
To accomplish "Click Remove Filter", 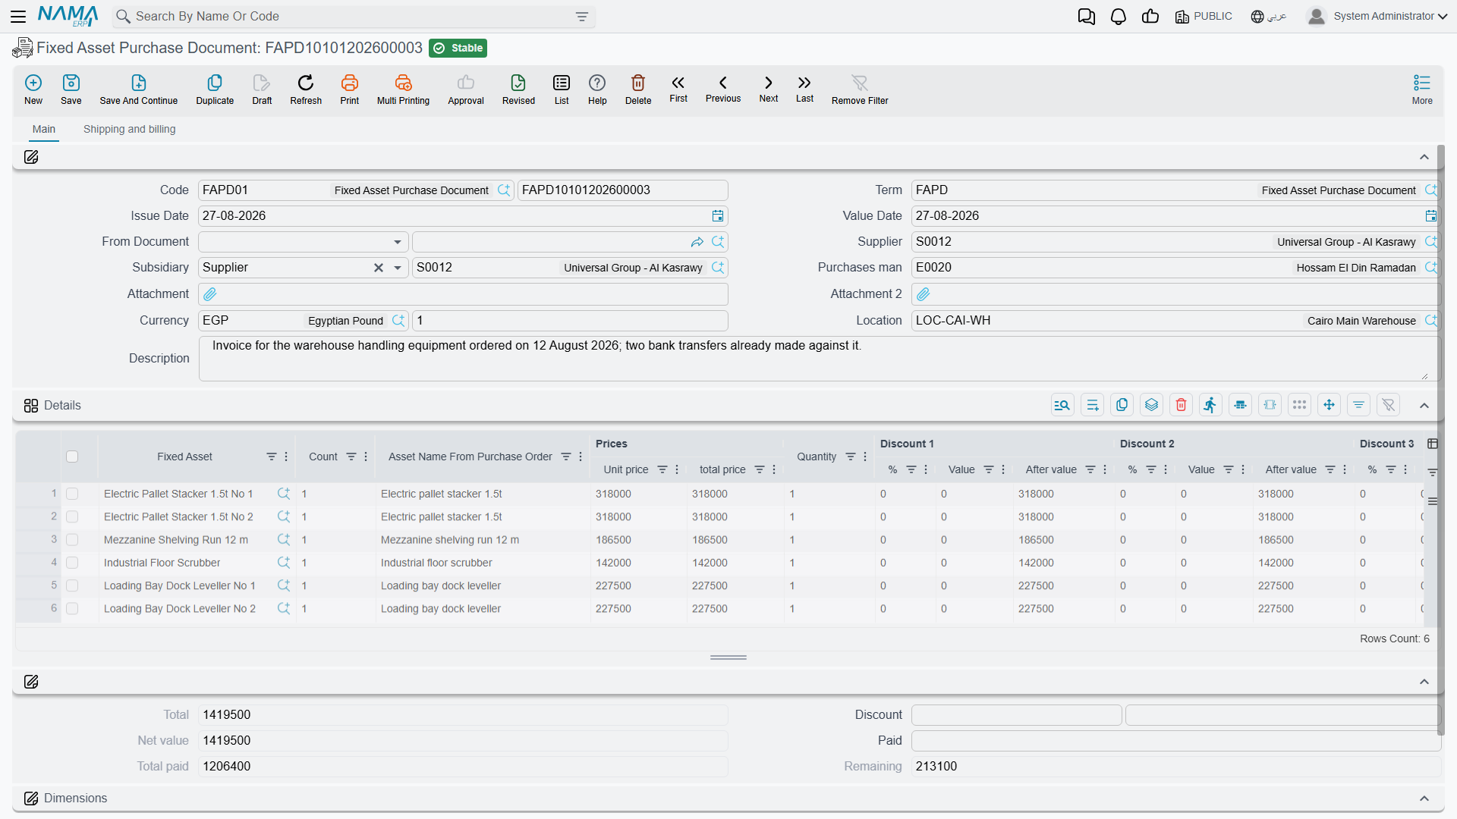I will click(x=860, y=89).
